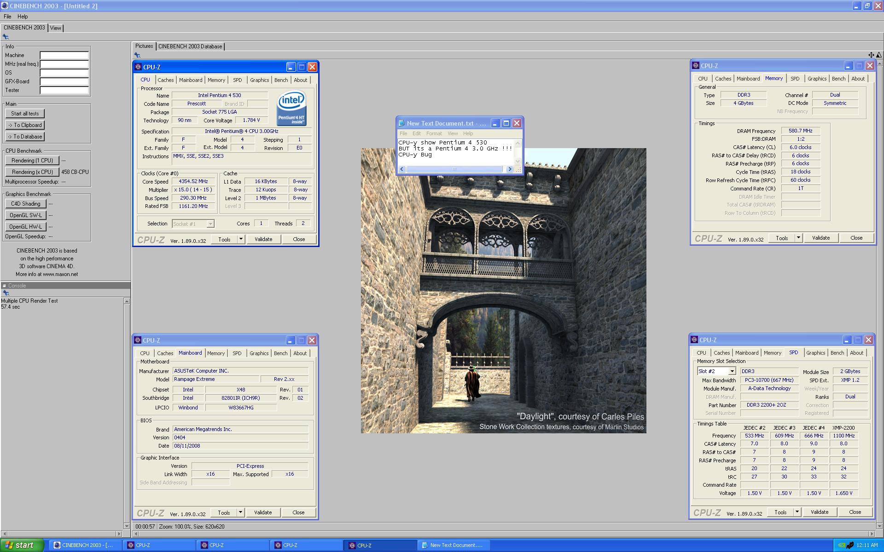
Task: Switch to CINEBENCH 2003 taskbar item
Action: (84, 545)
